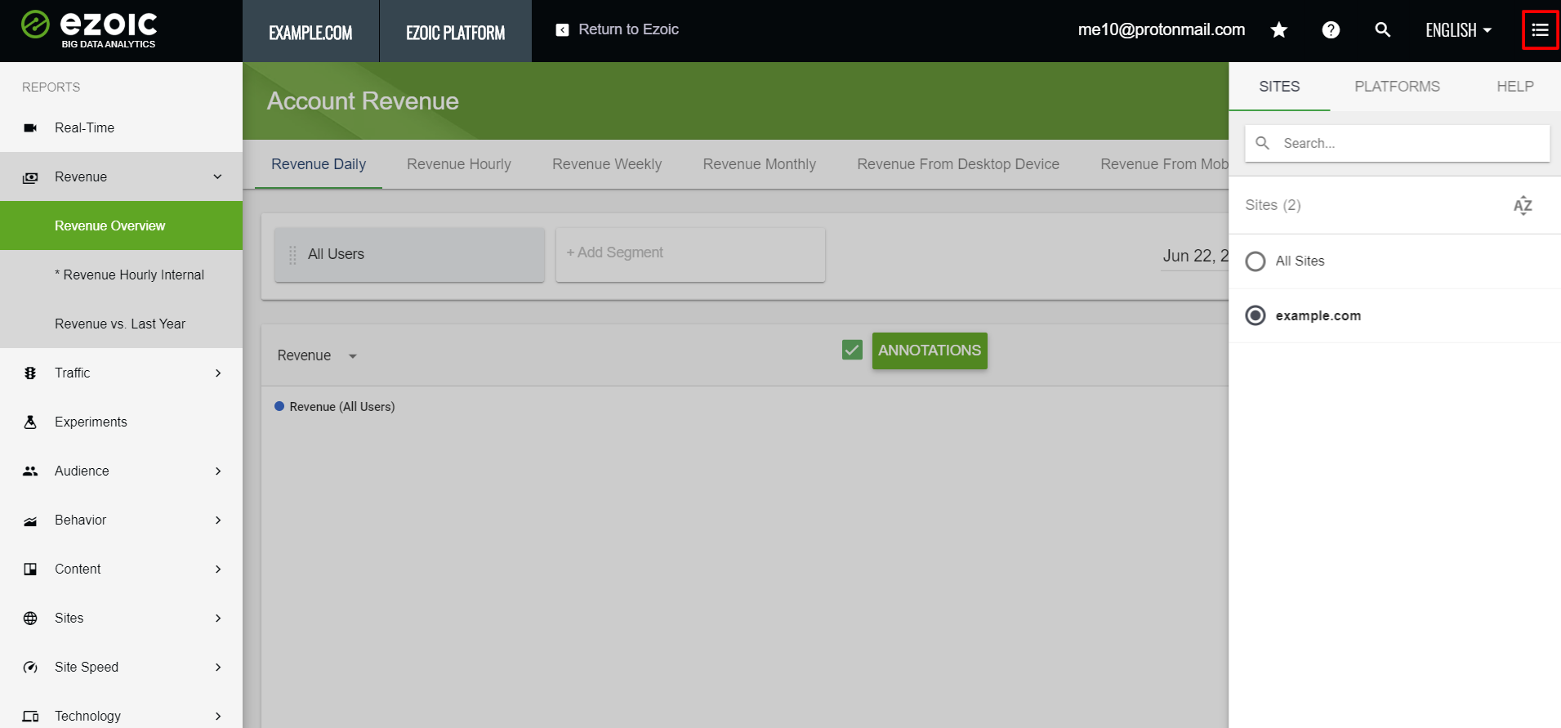Click the favorites star icon
Screen dimensions: 1561x728
(x=1278, y=30)
